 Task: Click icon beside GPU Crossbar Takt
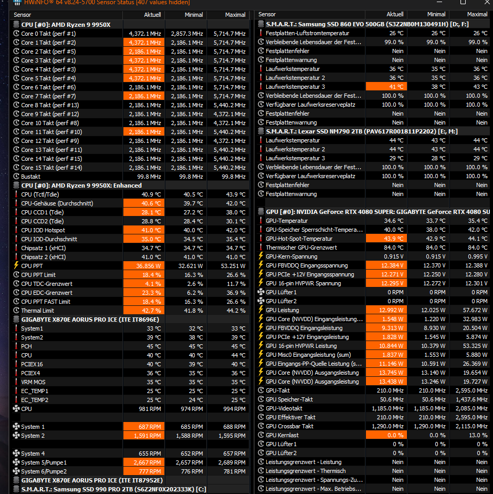[x=260, y=426]
